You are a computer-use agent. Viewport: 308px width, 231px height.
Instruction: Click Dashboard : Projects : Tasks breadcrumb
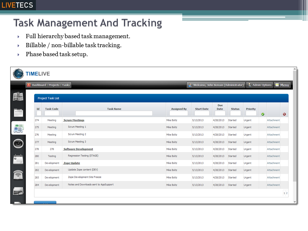(x=48, y=85)
